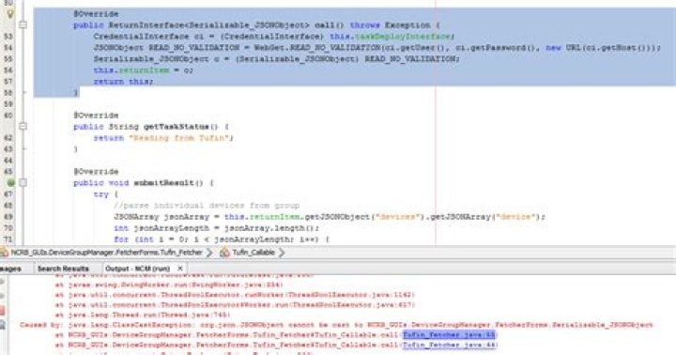This screenshot has width=676, height=355.
Task: Collapse the submitResult() method fold
Action: click(23, 183)
